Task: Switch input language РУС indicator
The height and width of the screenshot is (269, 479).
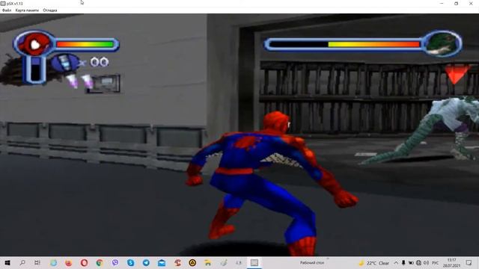Action: click(x=436, y=263)
